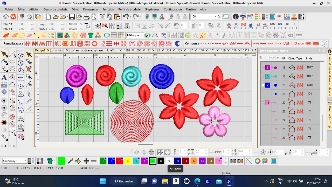Viewport: 332px width, 187px height.
Task: Select orange color swatch 12
Action: [194, 161]
